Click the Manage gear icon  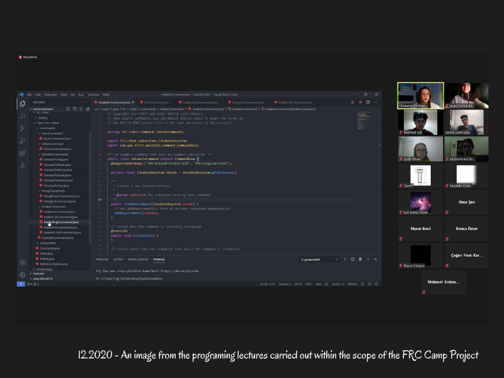[x=22, y=275]
